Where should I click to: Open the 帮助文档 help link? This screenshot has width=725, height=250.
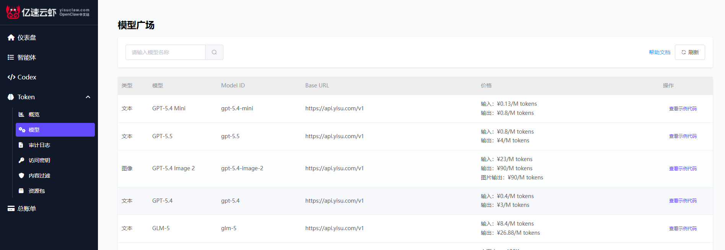[660, 52]
